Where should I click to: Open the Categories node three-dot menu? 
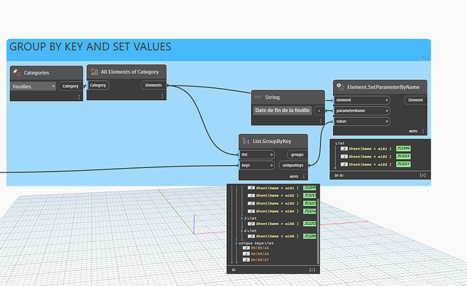(79, 97)
